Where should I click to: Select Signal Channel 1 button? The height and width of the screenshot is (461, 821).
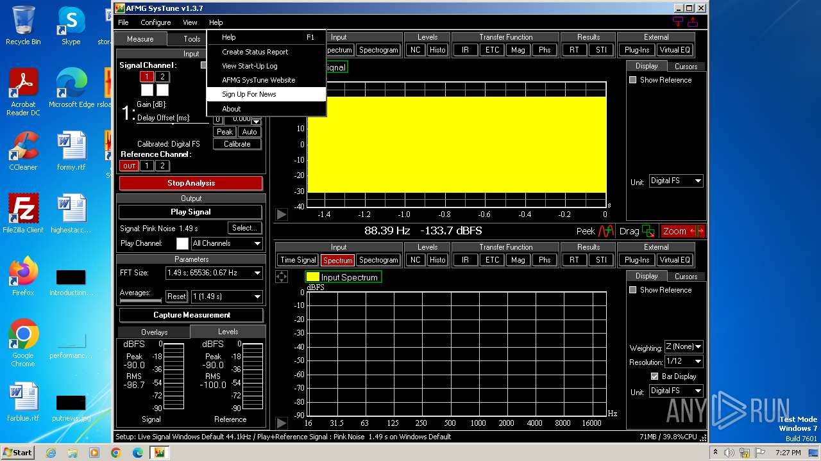click(147, 77)
